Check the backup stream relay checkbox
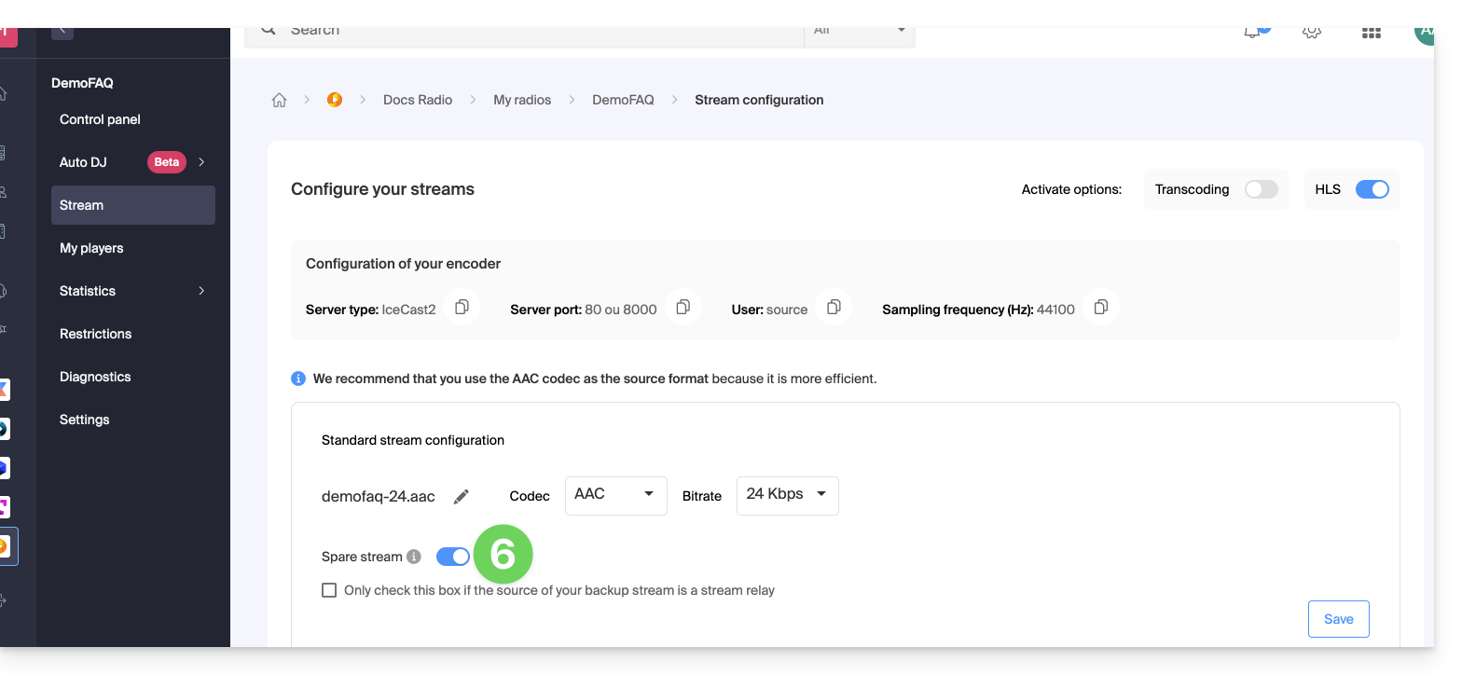This screenshot has width=1462, height=675. [329, 590]
